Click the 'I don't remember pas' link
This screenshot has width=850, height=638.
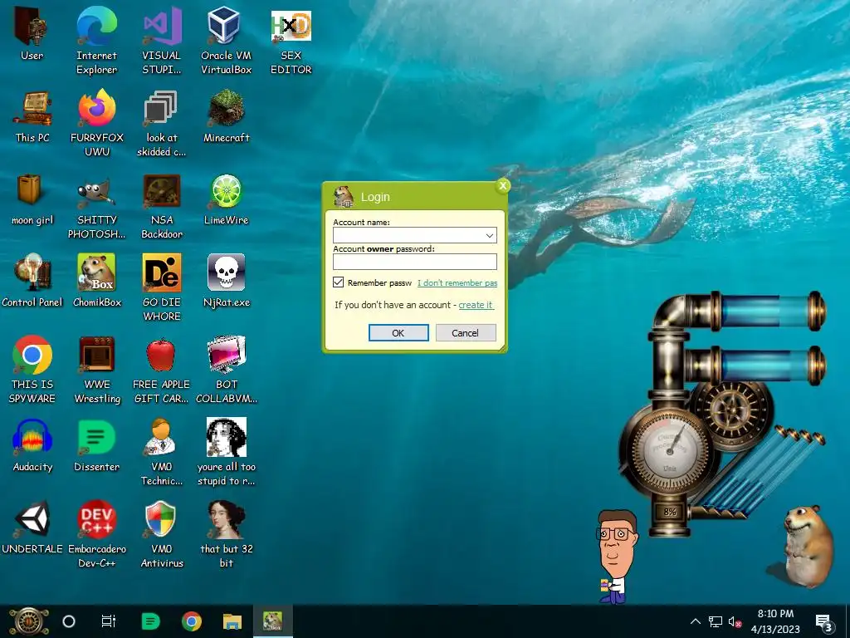point(457,282)
